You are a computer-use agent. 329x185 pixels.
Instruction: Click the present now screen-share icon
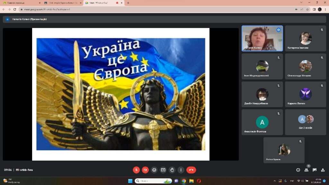coord(163,170)
